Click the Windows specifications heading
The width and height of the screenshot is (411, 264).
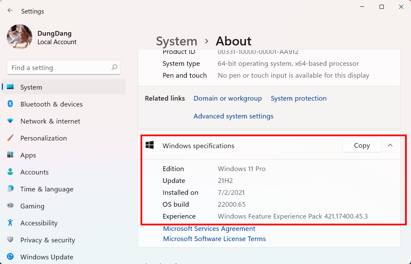point(198,146)
